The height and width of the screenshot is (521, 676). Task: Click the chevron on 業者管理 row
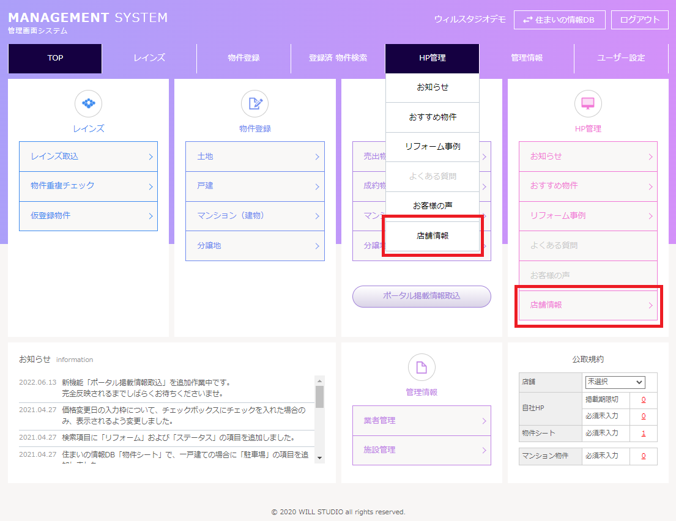[x=483, y=421]
